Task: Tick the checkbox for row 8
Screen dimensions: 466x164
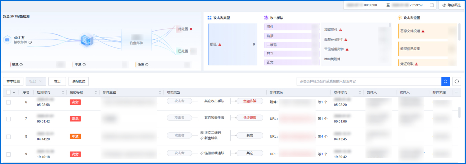Action: click(x=8, y=137)
